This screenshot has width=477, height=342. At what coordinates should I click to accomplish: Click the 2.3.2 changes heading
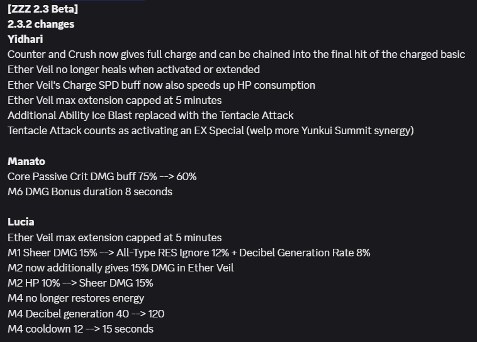[x=41, y=24]
